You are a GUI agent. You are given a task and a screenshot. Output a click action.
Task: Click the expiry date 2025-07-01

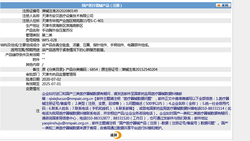coord(51,84)
